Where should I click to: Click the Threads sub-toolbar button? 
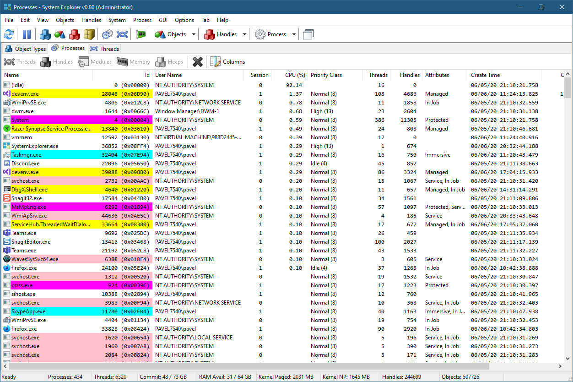(19, 62)
